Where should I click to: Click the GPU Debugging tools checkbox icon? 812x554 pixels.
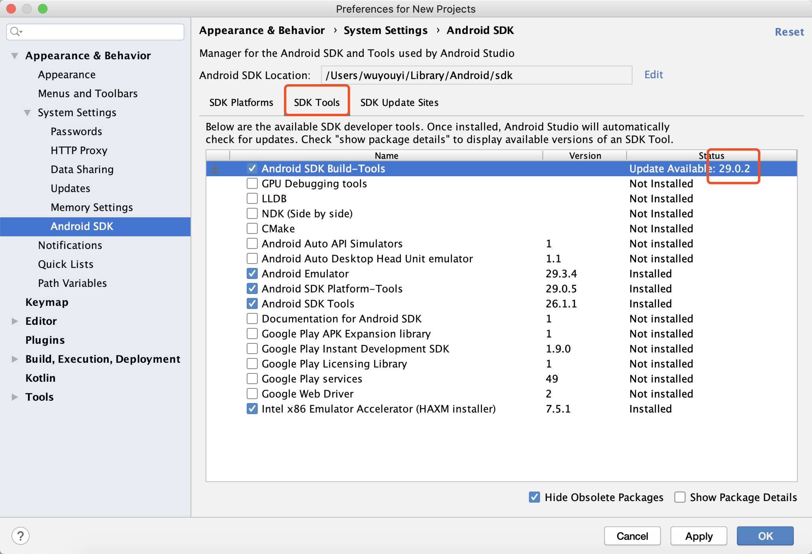pos(251,184)
